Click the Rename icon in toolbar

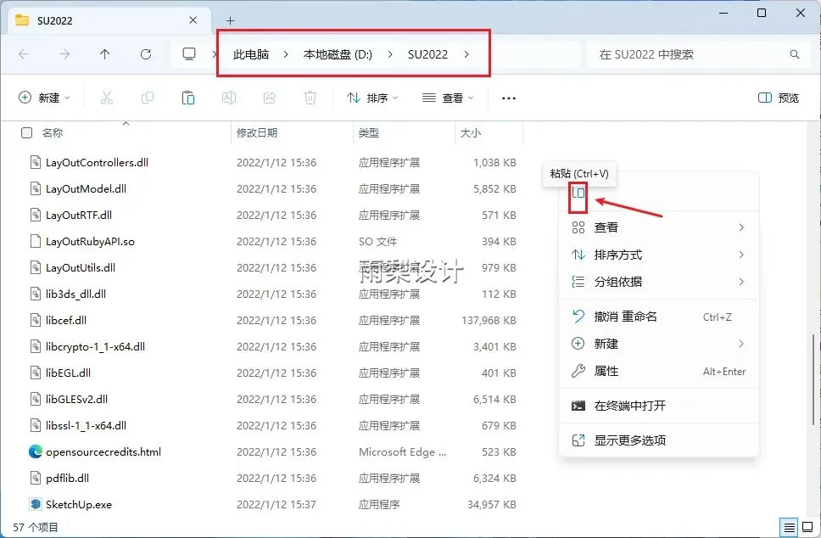tap(229, 98)
